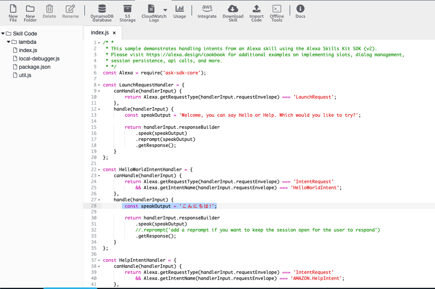
Task: Expand the CloudWatch Logs dropdown arrow
Action: click(165, 10)
